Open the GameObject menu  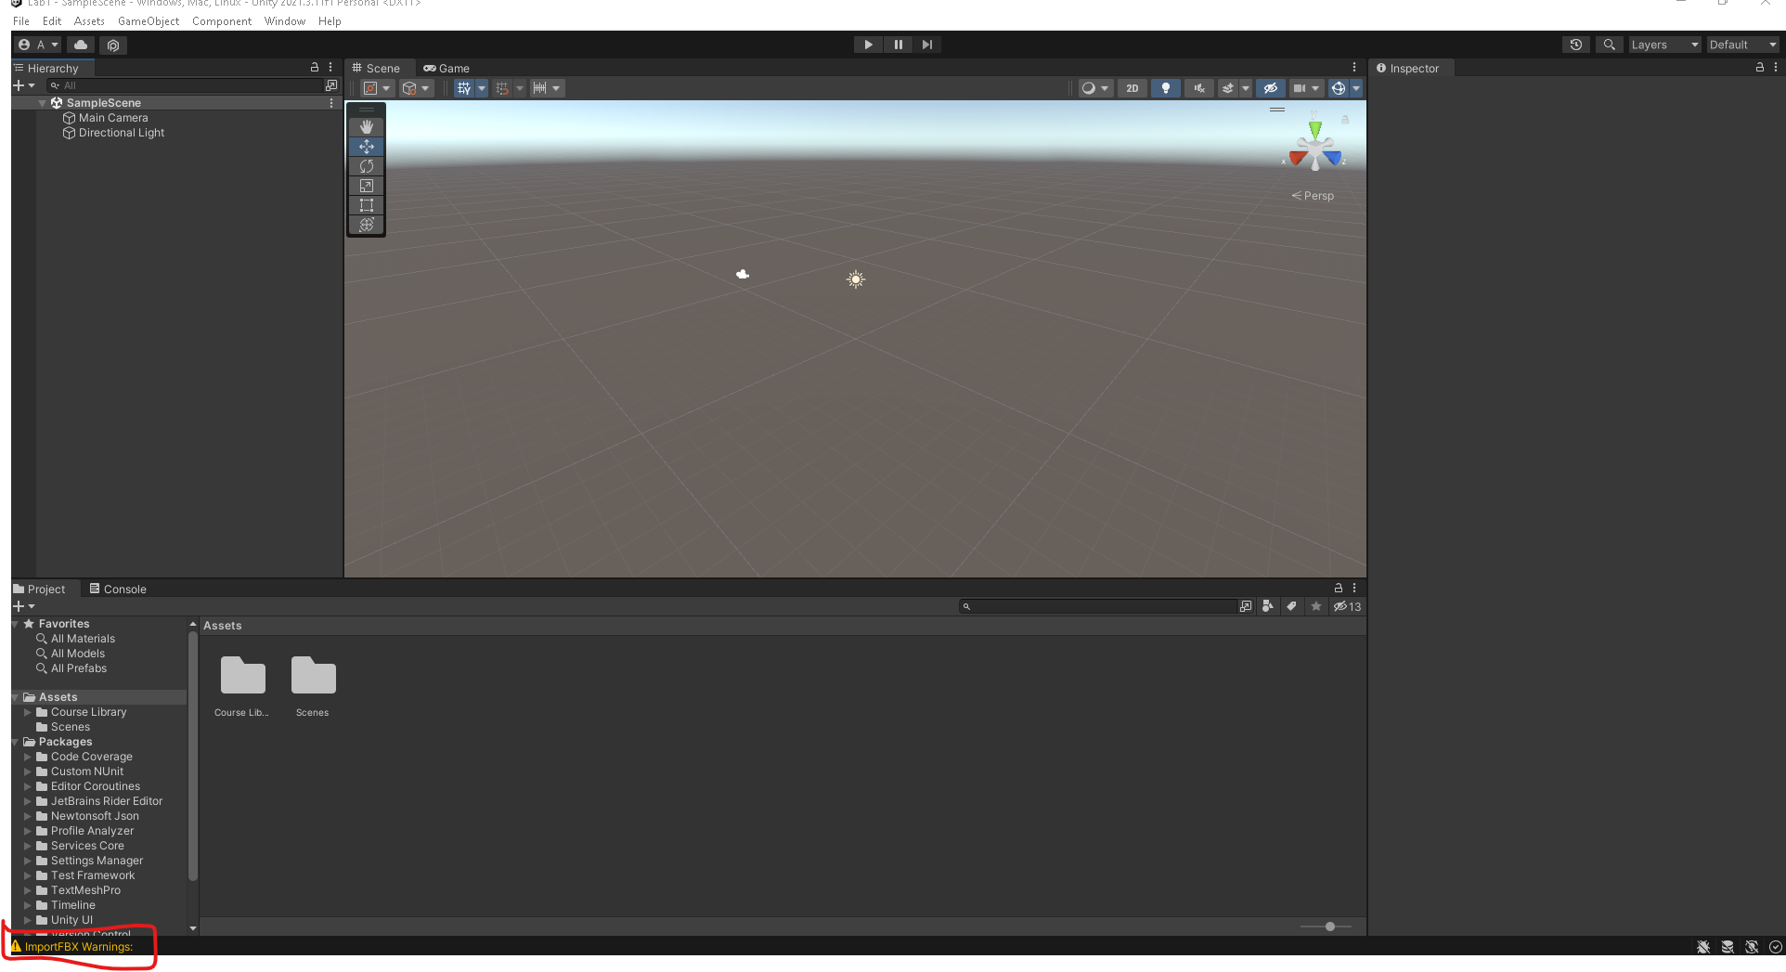coord(149,21)
